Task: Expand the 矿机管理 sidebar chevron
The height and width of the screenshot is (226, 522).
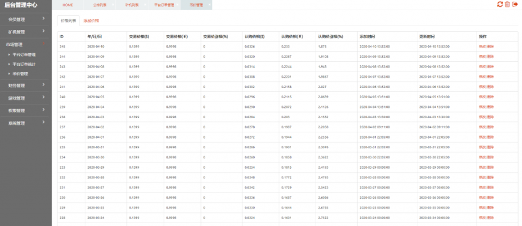Action: coord(44,31)
